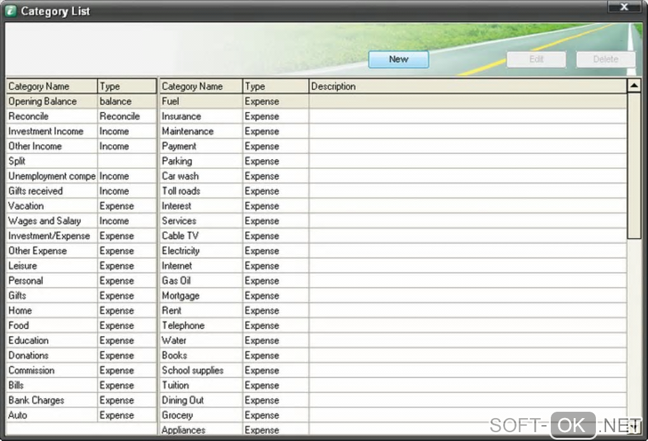Select the Grocery subcategory

point(393,415)
